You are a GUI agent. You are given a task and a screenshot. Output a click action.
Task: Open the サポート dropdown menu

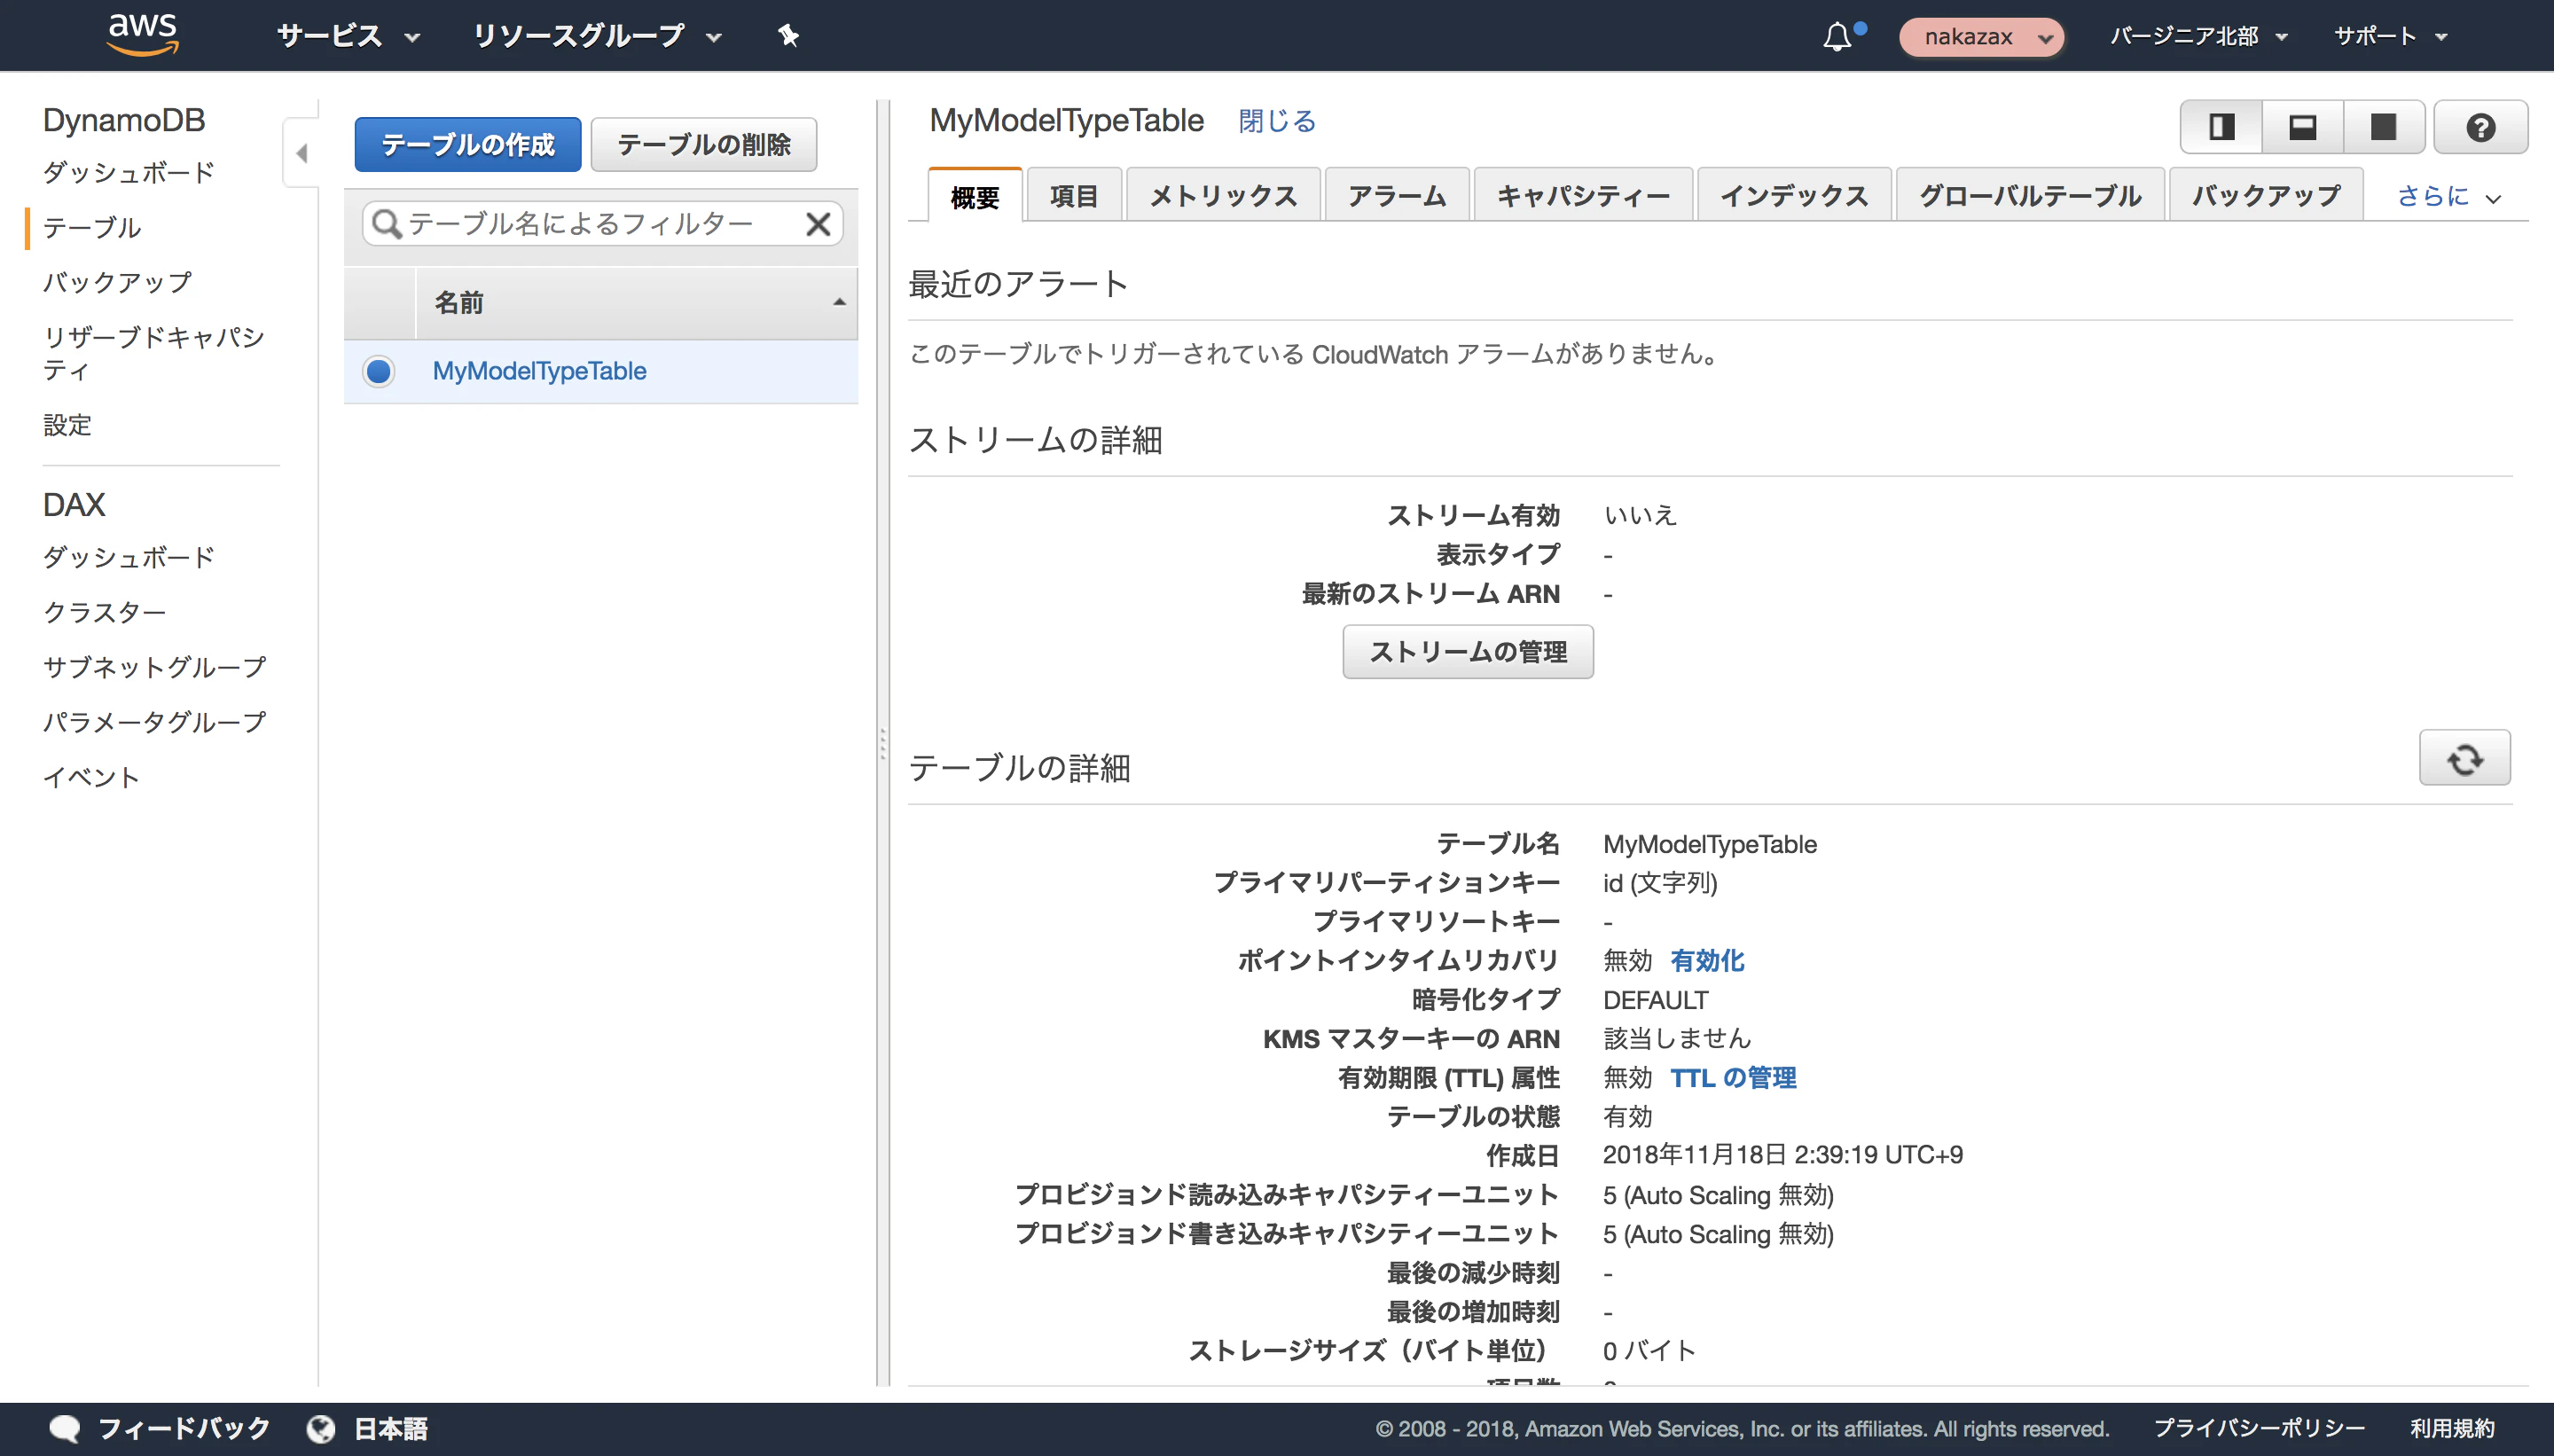tap(2390, 36)
